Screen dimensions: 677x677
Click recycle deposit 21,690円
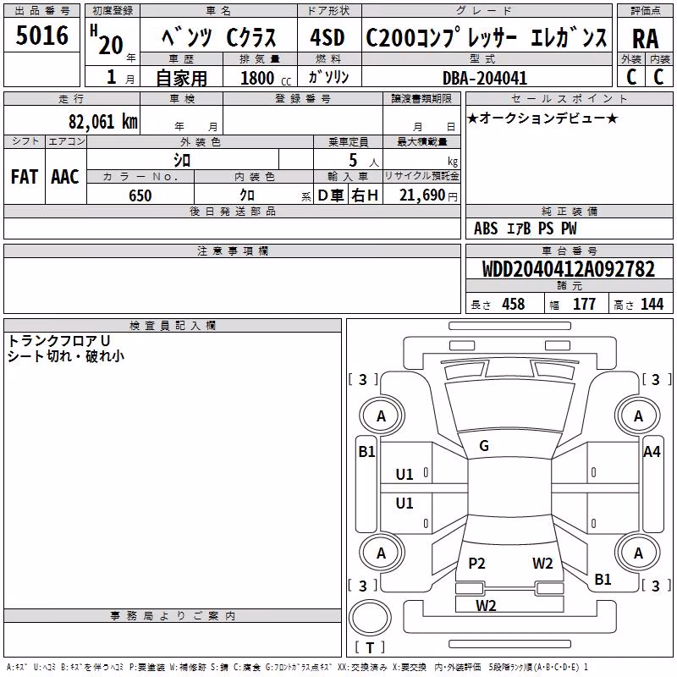(428, 195)
